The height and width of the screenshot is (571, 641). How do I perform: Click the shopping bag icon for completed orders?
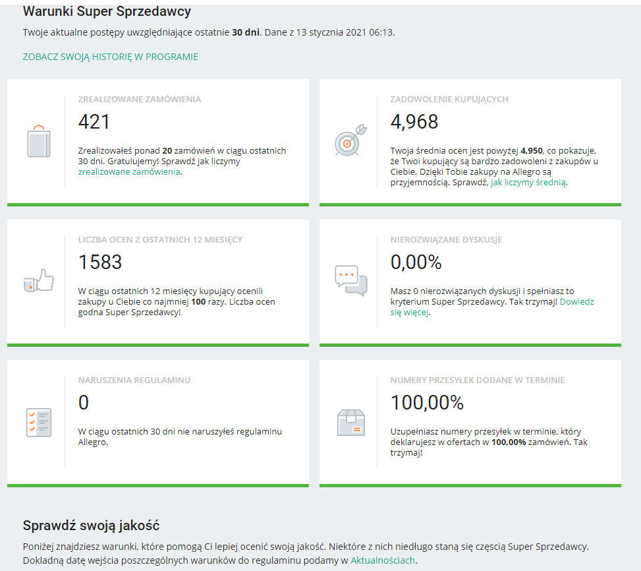(x=38, y=140)
